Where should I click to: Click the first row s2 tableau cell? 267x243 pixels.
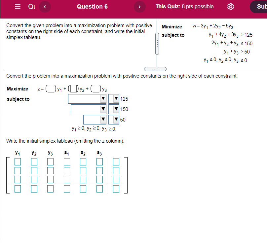83,162
